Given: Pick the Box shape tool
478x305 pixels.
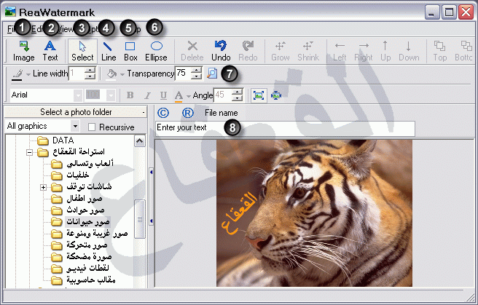Looking at the screenshot, I should pyautogui.click(x=130, y=51).
